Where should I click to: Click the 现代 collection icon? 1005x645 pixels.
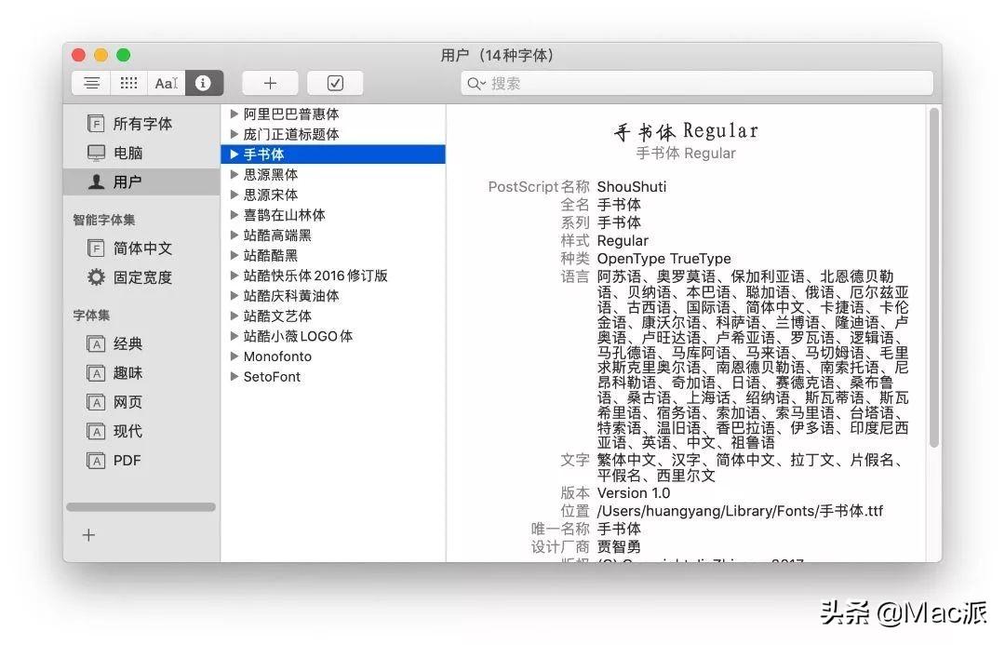96,432
